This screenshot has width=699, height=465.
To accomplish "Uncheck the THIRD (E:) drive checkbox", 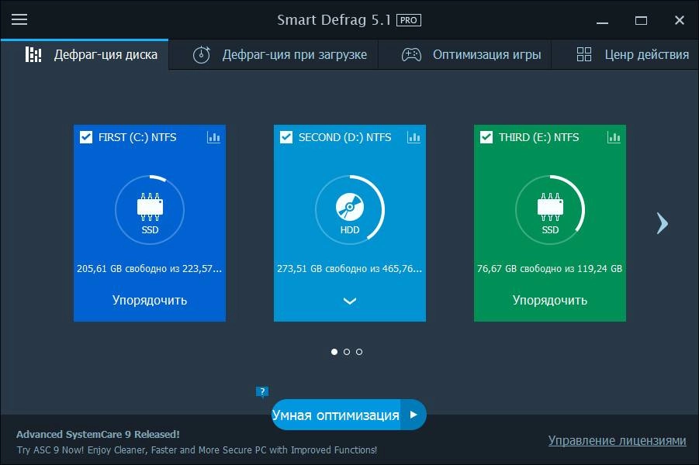I will [486, 136].
